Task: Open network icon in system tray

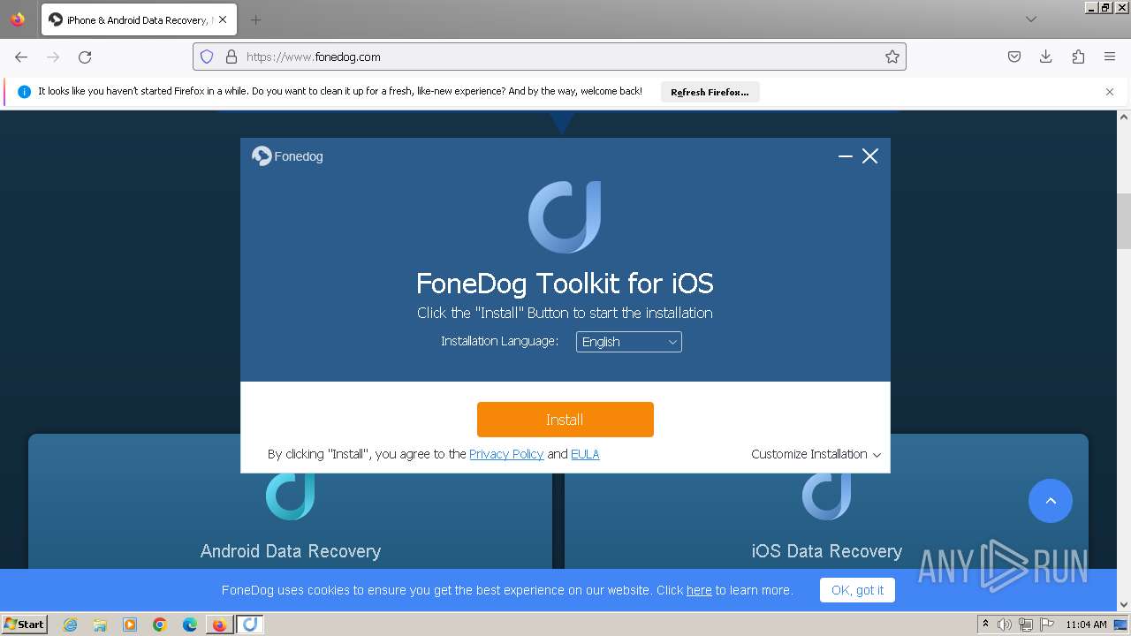Action: 1026,625
